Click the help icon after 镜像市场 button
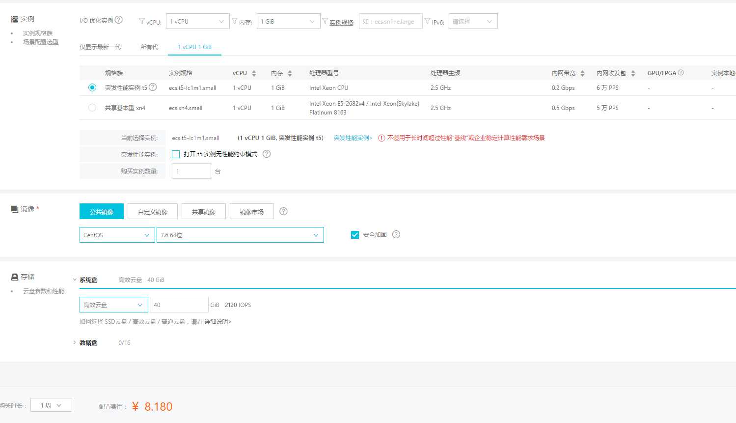 click(283, 211)
